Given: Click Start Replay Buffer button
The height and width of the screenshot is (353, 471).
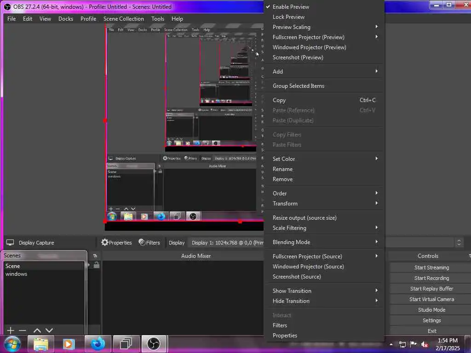Looking at the screenshot, I should (431, 289).
